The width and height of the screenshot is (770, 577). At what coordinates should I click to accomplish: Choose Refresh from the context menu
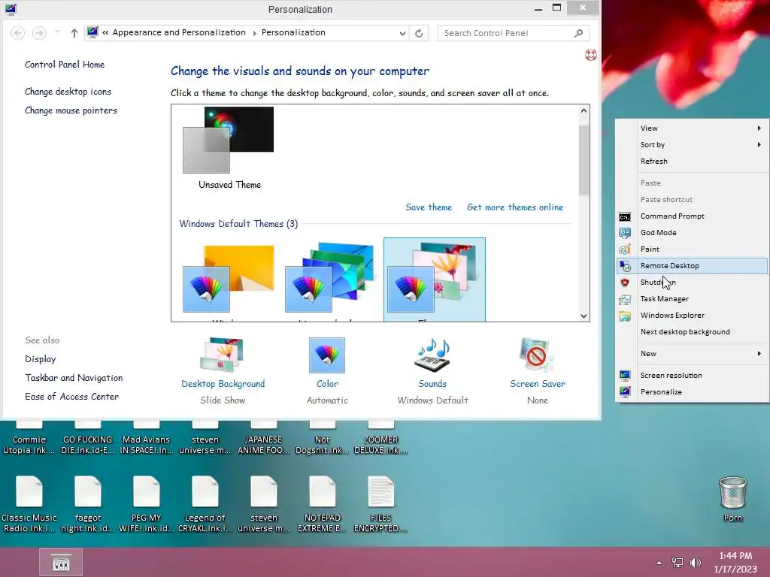click(x=653, y=162)
